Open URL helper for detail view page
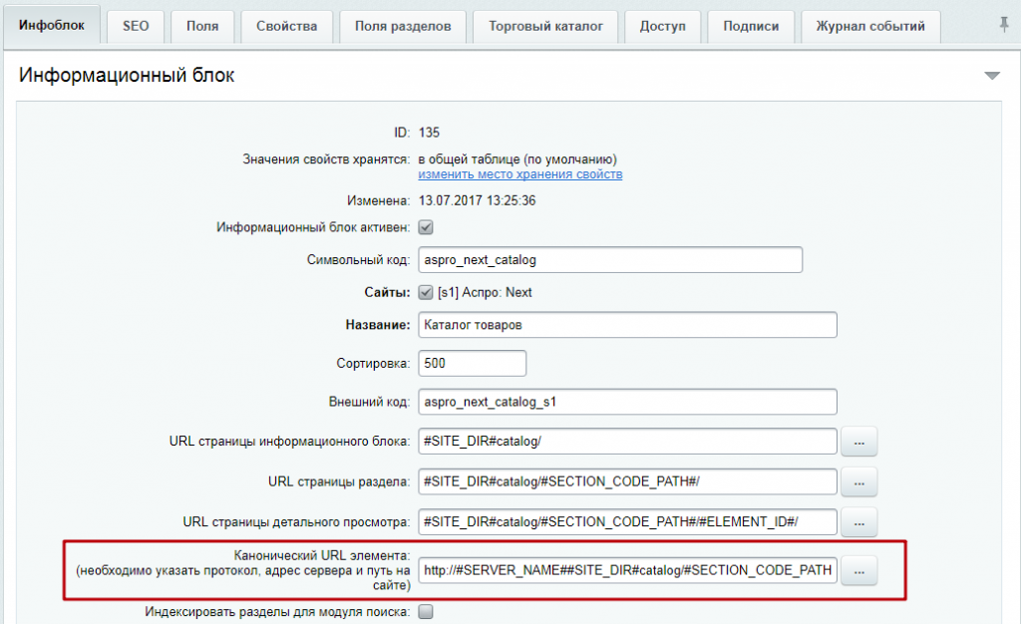 click(858, 522)
